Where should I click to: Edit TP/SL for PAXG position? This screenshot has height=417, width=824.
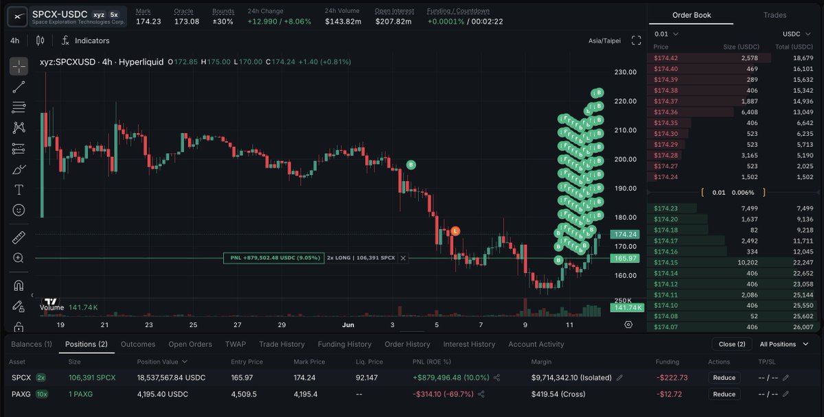pyautogui.click(x=786, y=394)
